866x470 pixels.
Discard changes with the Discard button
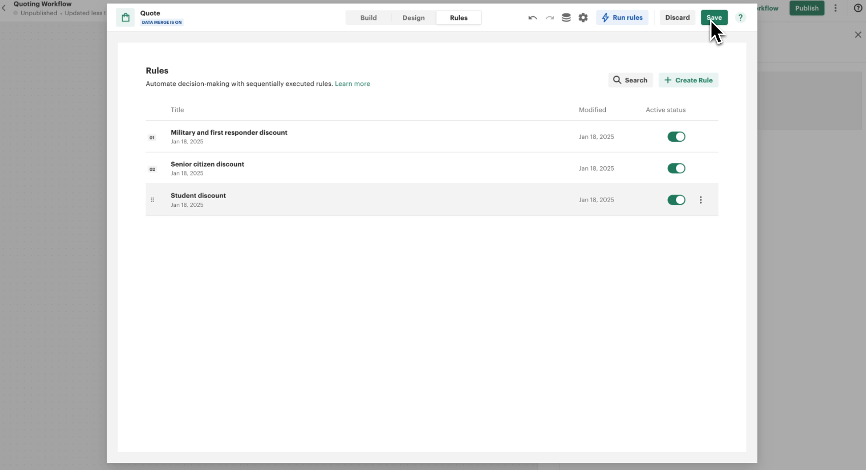pos(677,18)
